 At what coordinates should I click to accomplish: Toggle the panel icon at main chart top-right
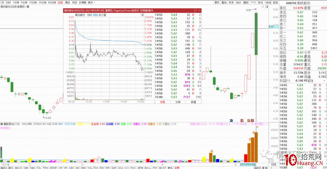coord(266,7)
